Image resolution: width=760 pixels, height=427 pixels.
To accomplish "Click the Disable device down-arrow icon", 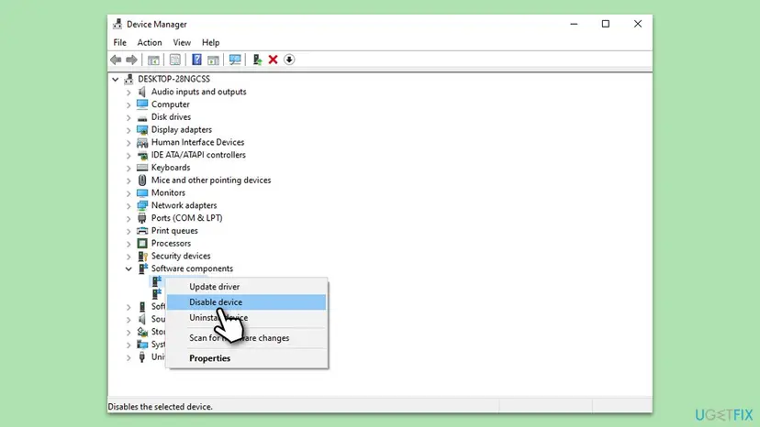I will pyautogui.click(x=289, y=60).
